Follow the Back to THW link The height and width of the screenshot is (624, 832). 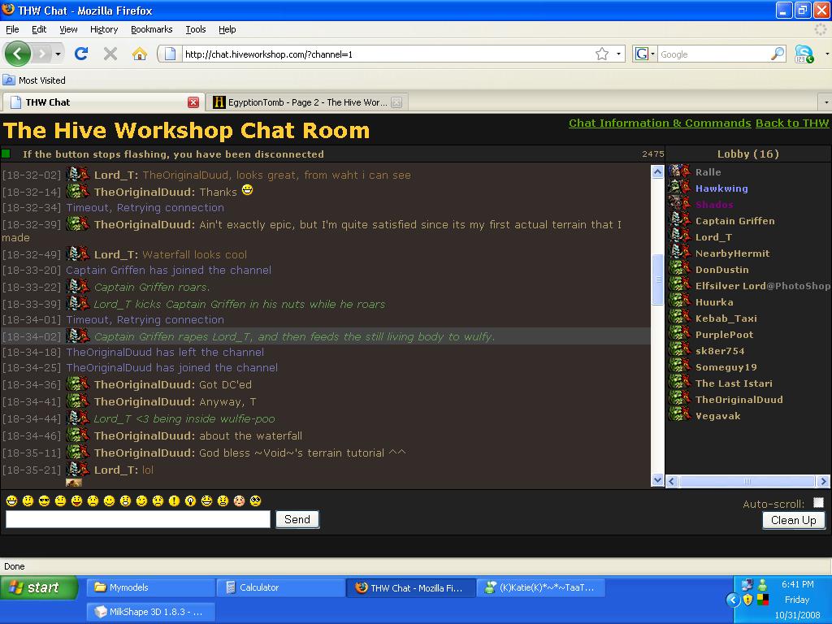click(792, 123)
